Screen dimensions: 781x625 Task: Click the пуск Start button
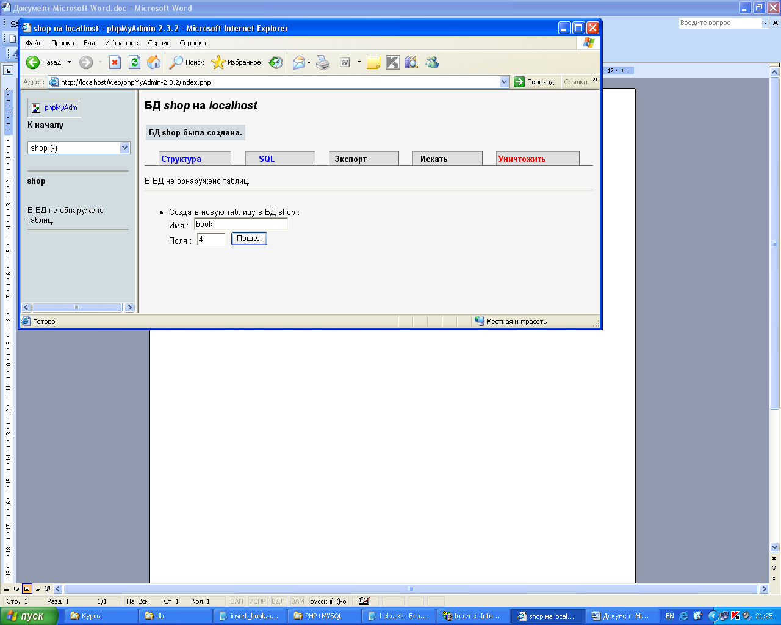29,616
